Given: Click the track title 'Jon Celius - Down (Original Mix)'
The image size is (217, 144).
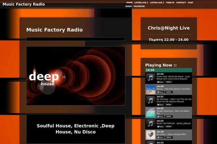Looking at the screenshot, I should [x=171, y=134].
